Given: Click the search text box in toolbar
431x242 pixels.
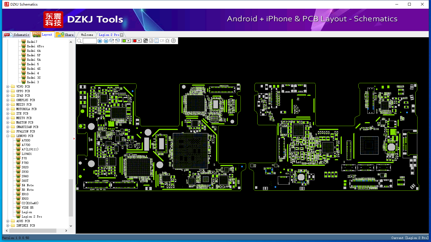Looking at the screenshot, I should click(90, 41).
